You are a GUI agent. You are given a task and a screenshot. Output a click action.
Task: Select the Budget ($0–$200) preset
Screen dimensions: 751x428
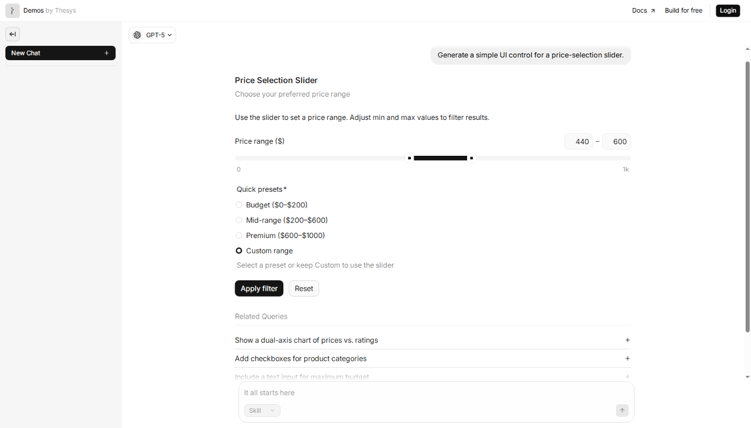click(x=239, y=205)
